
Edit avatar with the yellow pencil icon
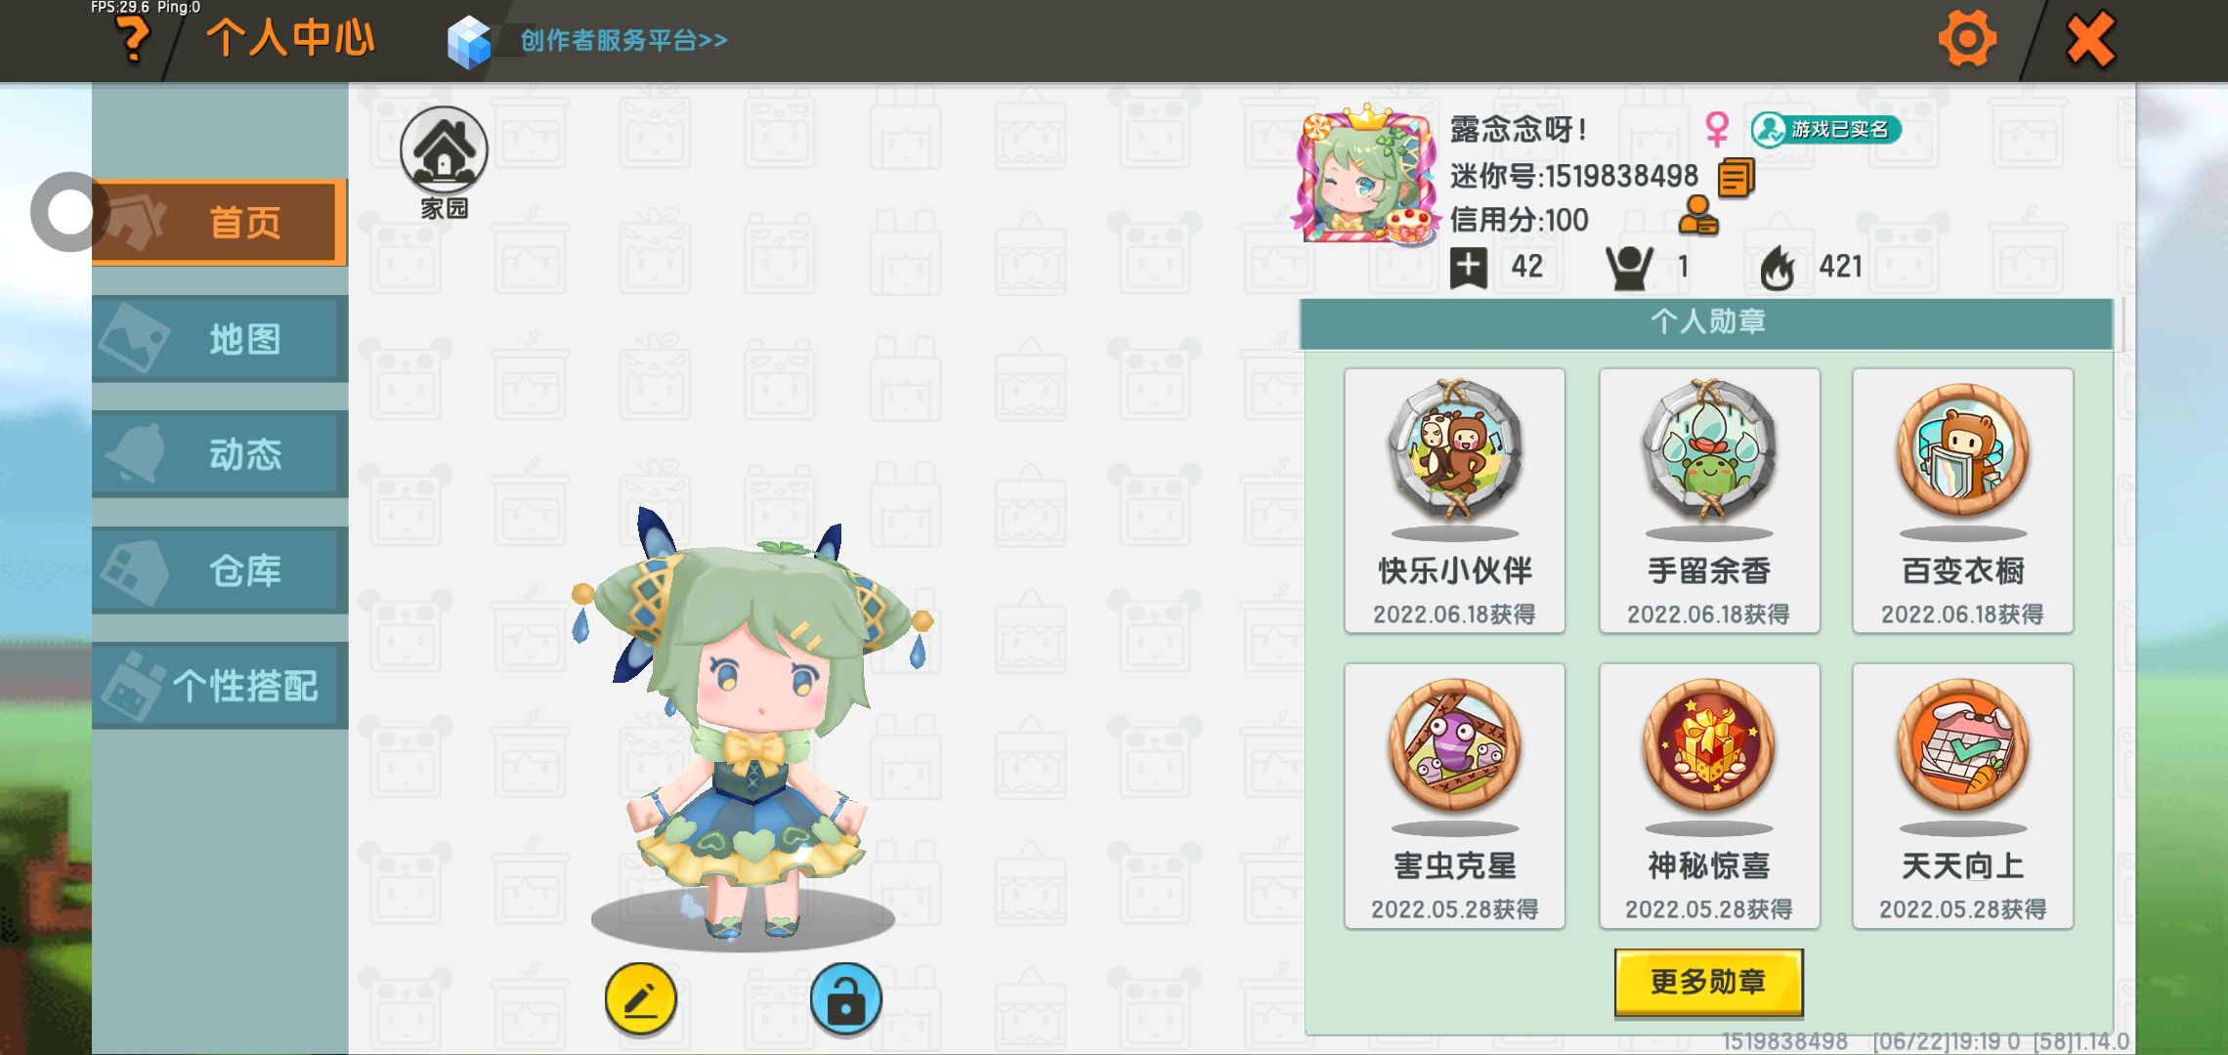click(640, 999)
